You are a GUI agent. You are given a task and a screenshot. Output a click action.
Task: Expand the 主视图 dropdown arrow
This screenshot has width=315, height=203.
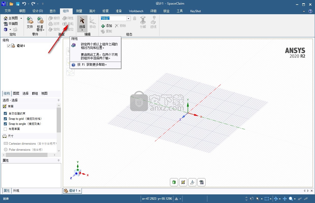[21, 18]
